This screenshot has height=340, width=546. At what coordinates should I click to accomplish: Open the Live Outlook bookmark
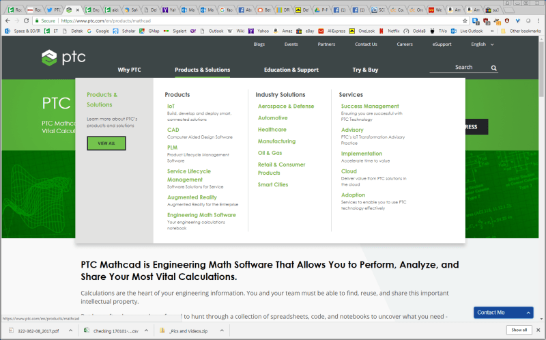tap(467, 31)
